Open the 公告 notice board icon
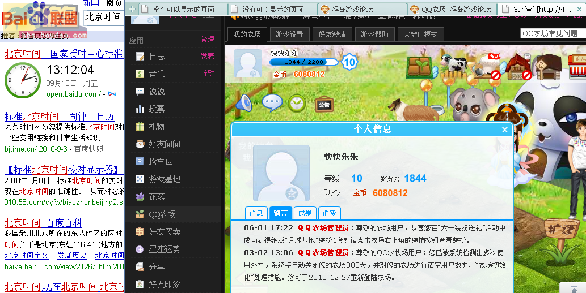The width and height of the screenshot is (586, 293). (324, 104)
